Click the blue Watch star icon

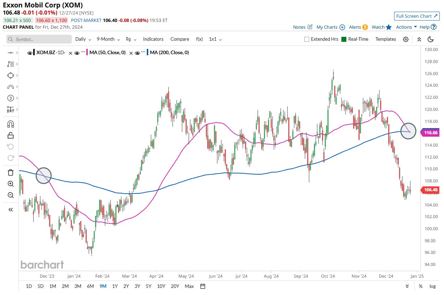pyautogui.click(x=389, y=27)
